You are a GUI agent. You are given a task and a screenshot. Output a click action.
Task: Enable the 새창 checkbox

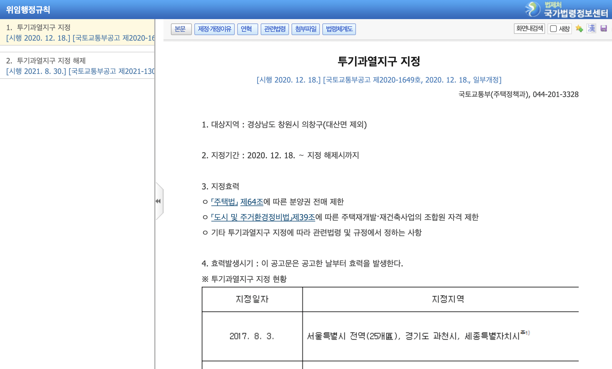click(x=553, y=29)
